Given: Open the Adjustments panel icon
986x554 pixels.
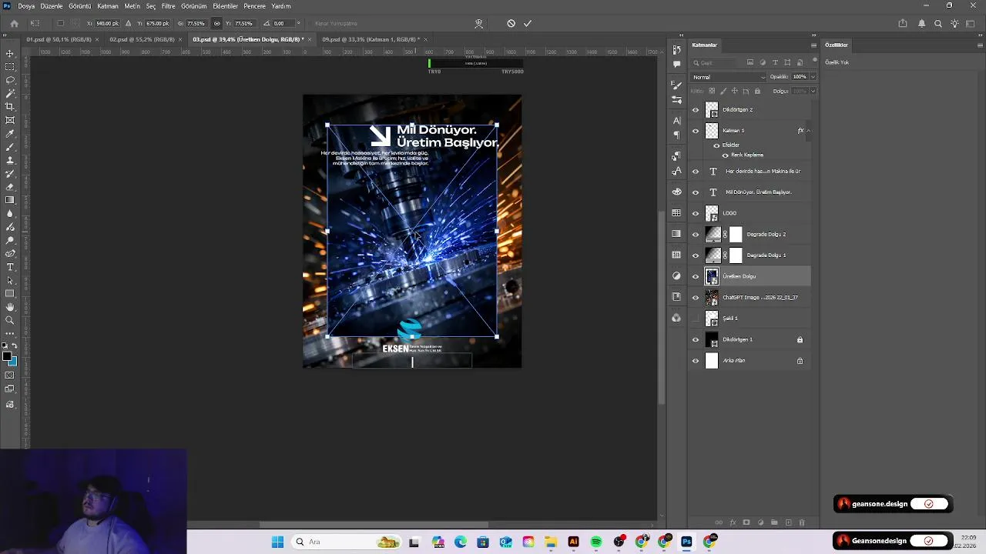Looking at the screenshot, I should [676, 275].
